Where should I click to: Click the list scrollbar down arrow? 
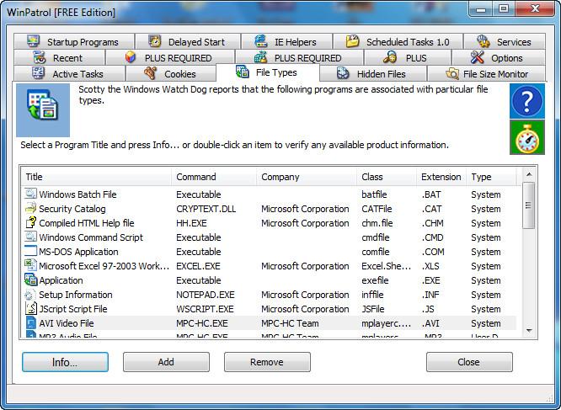[x=529, y=331]
